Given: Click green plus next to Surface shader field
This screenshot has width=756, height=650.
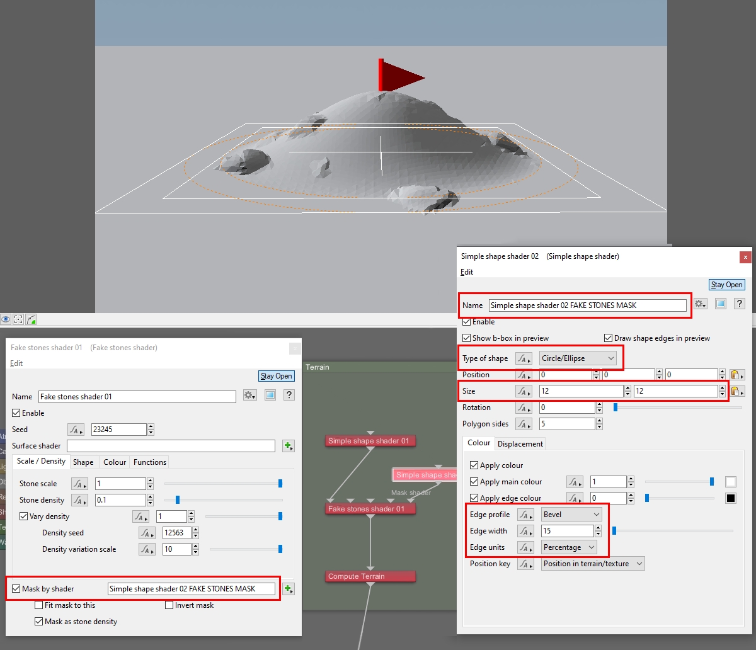Looking at the screenshot, I should [x=289, y=446].
